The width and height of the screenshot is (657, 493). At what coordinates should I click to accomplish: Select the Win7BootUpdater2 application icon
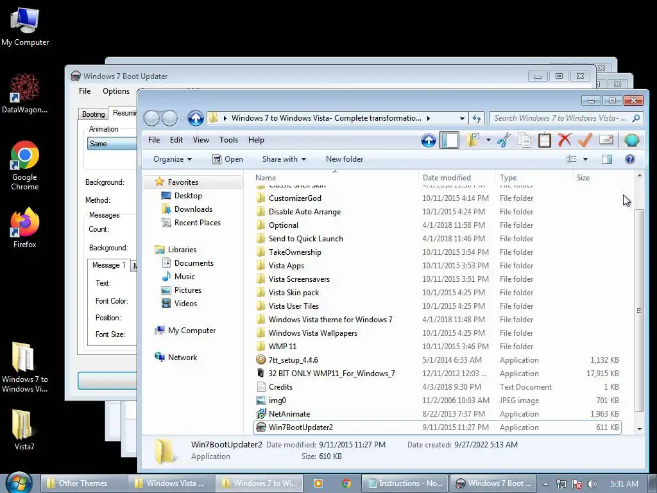click(260, 427)
